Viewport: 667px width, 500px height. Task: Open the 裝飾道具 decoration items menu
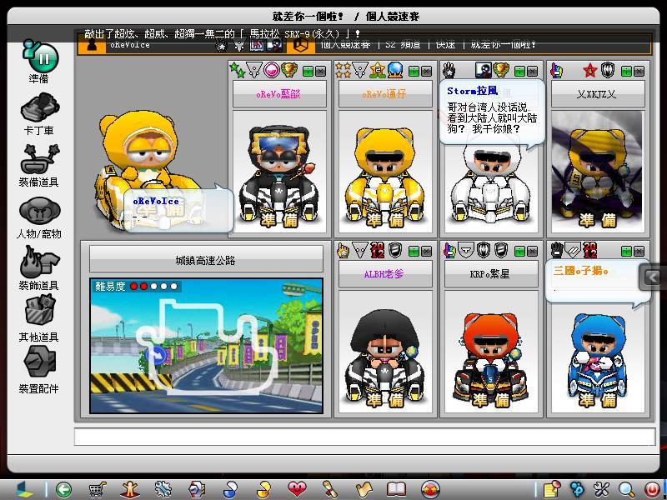point(39,262)
